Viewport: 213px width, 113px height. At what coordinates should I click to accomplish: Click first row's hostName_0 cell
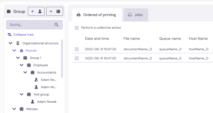(x=198, y=49)
